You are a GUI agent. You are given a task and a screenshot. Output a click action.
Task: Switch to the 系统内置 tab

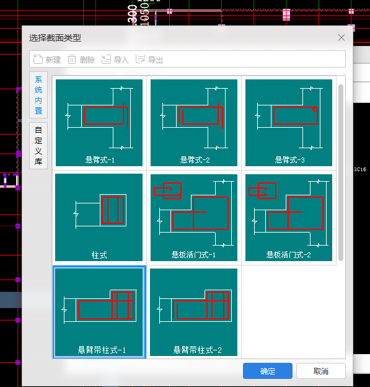pos(38,95)
